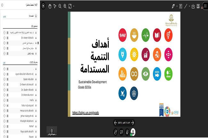The image size is (208, 138).
Task: Toggle the raise hand button
Action: pos(116,132)
